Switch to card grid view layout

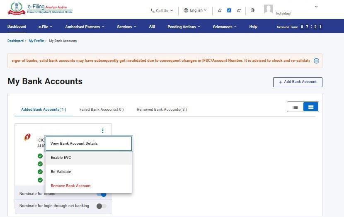click(310, 107)
